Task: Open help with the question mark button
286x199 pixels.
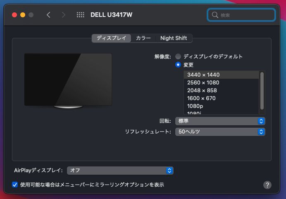Action: 267,185
